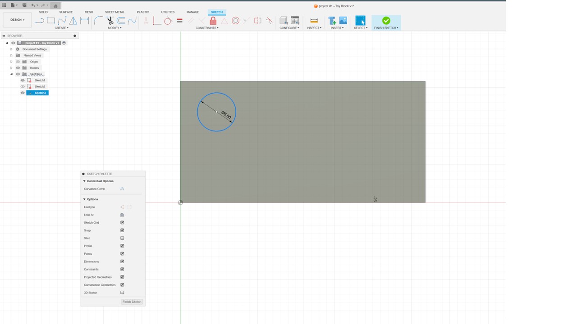Click Finish Sketch button in Sketch Palette

coord(132,301)
